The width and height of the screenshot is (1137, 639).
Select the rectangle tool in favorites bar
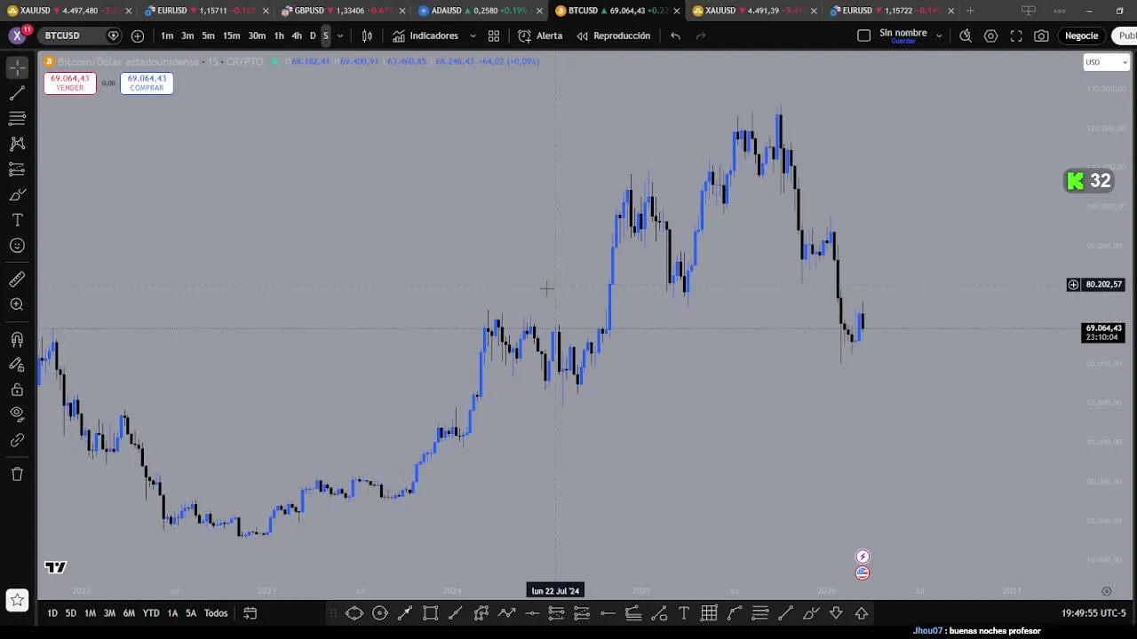click(x=431, y=613)
